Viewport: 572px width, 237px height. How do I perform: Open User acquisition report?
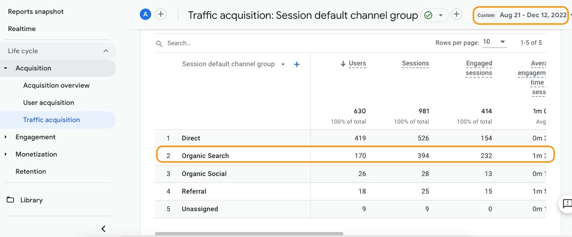(49, 103)
